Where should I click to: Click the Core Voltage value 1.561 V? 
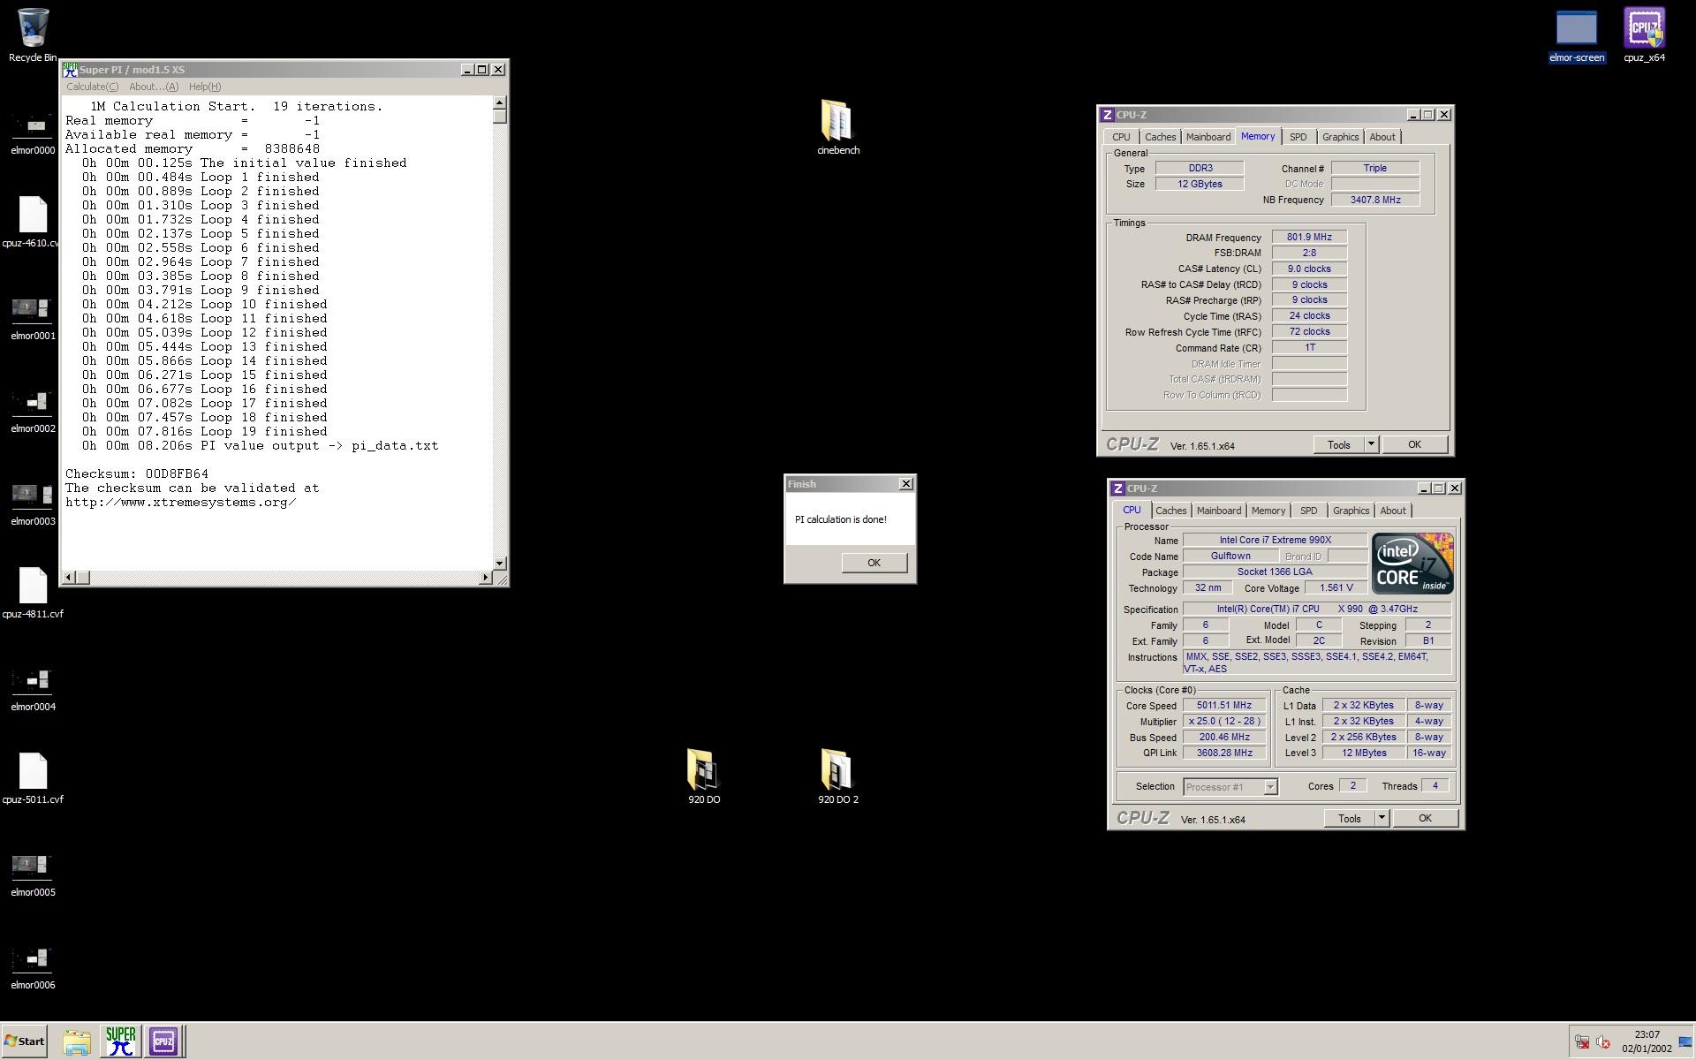pyautogui.click(x=1336, y=588)
